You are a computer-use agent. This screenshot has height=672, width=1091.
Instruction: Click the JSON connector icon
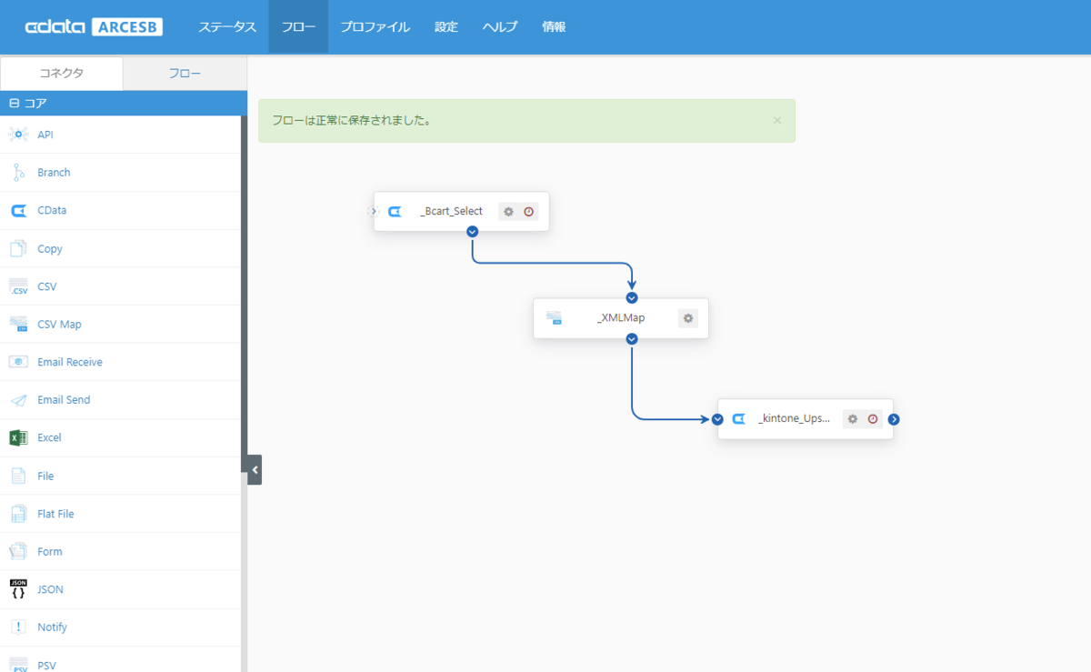click(x=18, y=589)
